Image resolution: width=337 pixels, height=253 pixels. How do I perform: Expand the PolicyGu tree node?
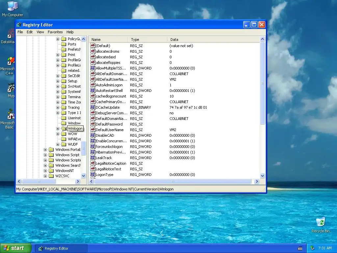click(x=58, y=39)
